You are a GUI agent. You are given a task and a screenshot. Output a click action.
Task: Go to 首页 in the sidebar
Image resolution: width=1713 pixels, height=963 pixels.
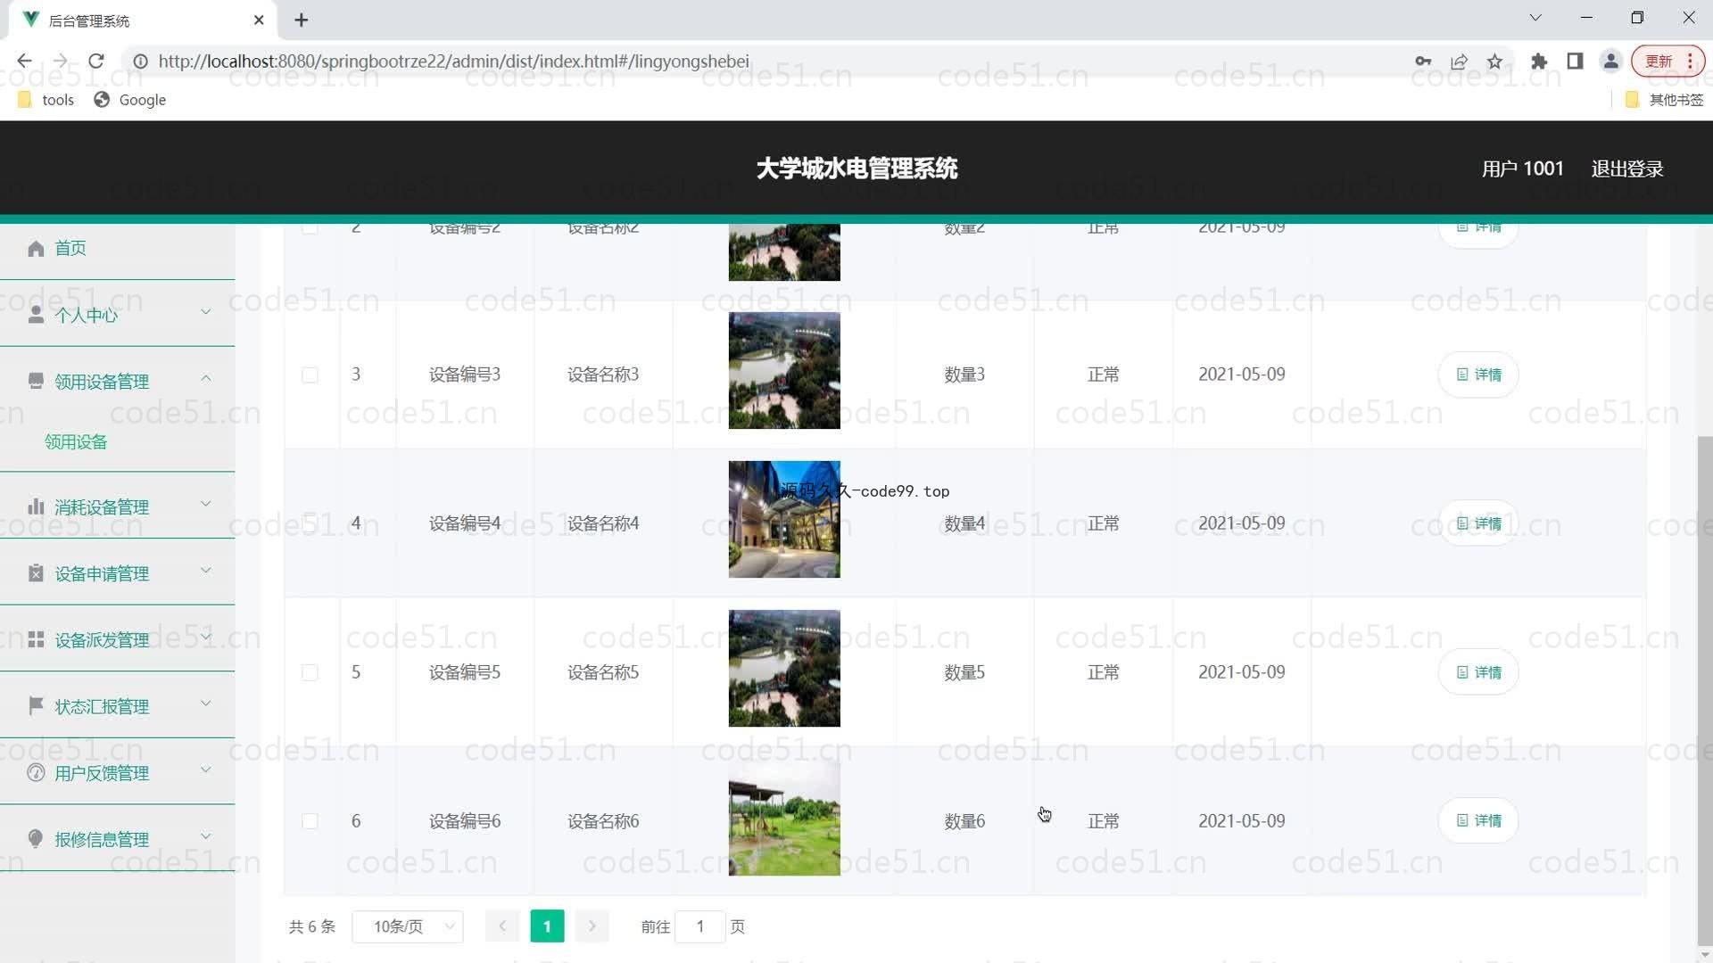pyautogui.click(x=70, y=249)
